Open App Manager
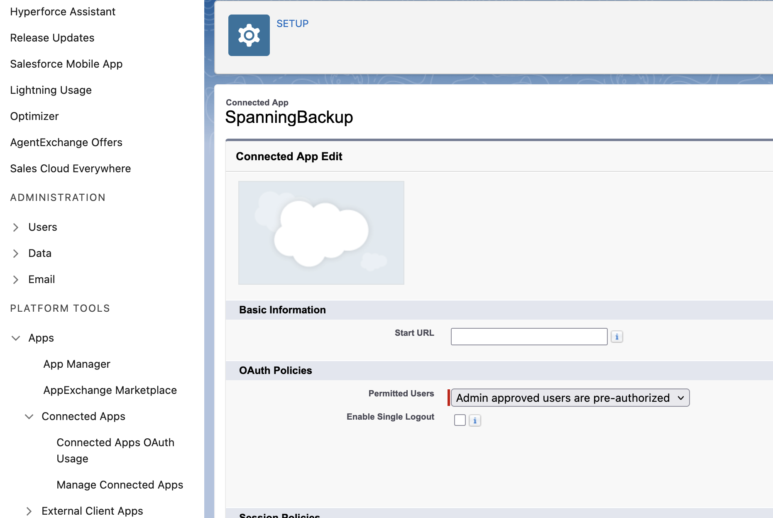Image resolution: width=773 pixels, height=518 pixels. (x=77, y=364)
